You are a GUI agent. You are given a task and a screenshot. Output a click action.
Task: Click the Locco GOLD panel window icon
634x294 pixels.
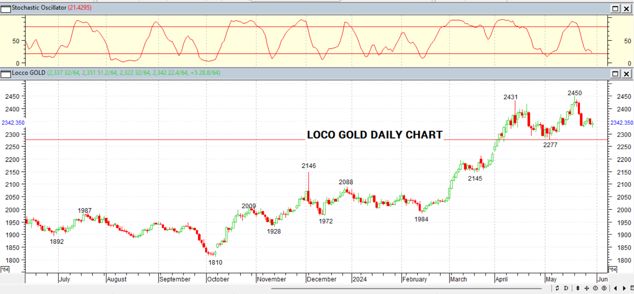pyautogui.click(x=6, y=74)
